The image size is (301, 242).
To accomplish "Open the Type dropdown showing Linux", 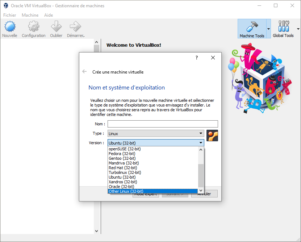I will point(155,133).
